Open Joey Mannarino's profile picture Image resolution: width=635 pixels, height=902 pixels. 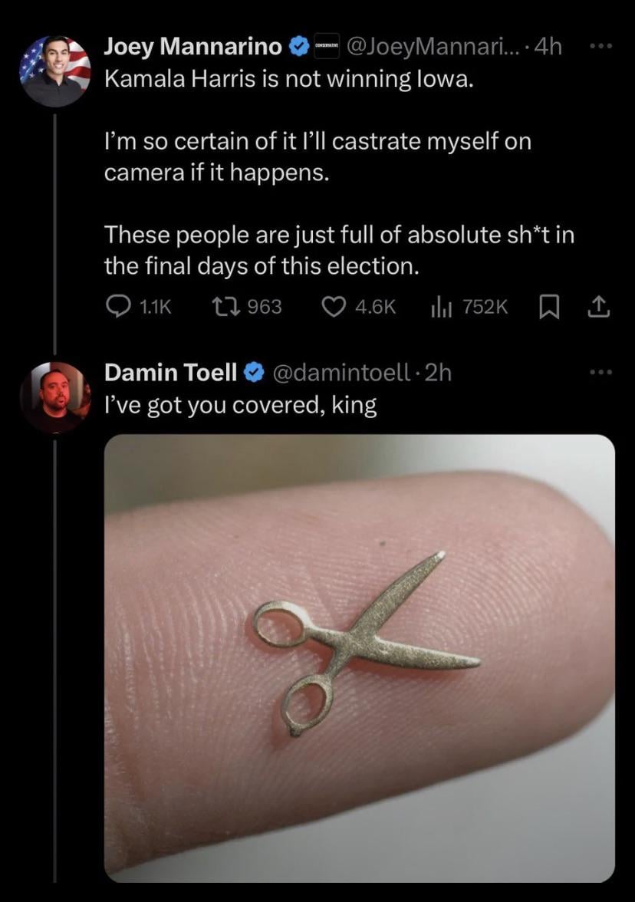click(x=54, y=71)
